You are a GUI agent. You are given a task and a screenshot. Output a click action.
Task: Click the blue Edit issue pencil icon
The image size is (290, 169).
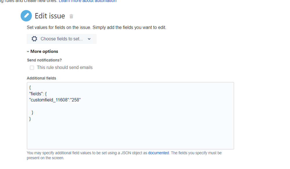(x=26, y=16)
